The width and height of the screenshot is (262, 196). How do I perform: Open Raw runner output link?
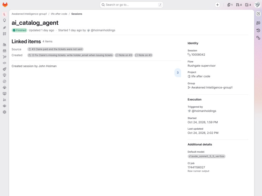198,171
